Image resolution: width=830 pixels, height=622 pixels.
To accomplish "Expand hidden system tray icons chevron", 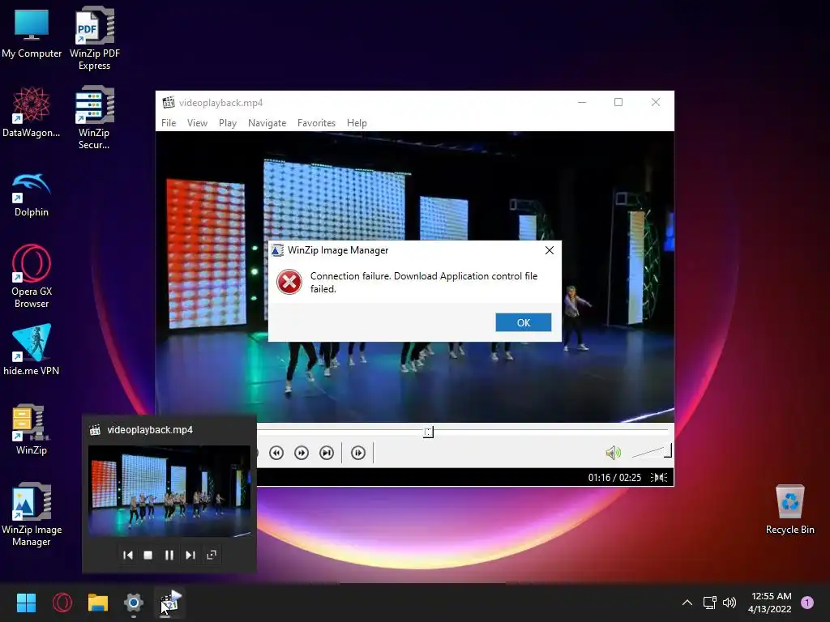I will 687,603.
